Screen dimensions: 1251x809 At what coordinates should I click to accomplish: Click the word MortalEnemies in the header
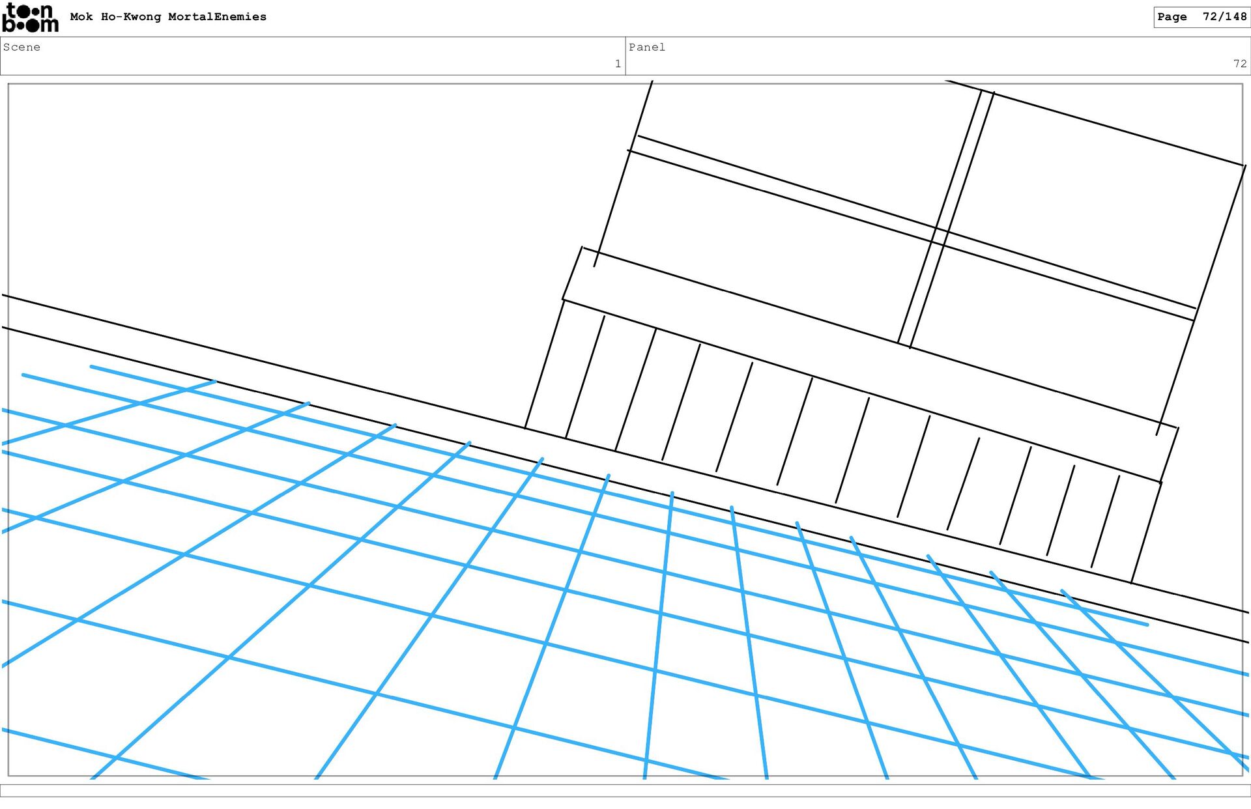coord(217,17)
